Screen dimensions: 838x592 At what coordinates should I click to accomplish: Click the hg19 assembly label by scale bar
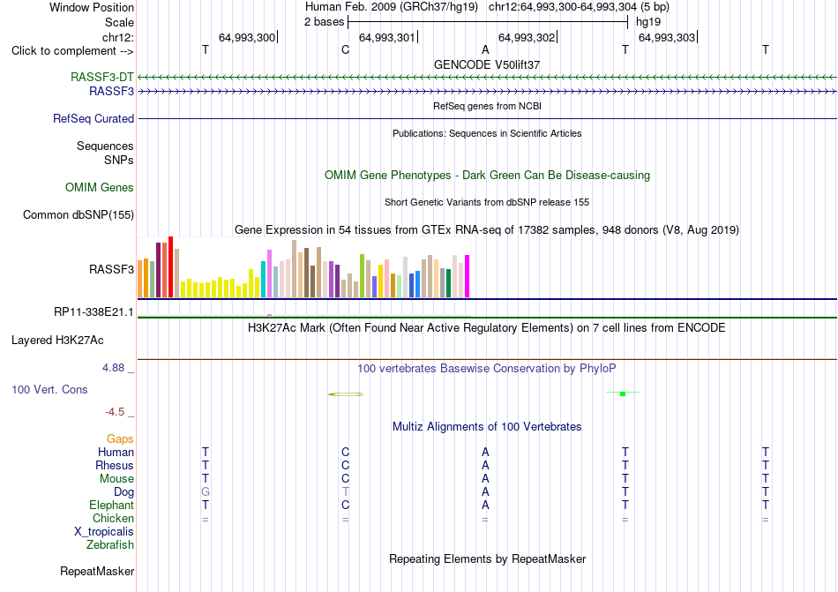pyautogui.click(x=648, y=22)
